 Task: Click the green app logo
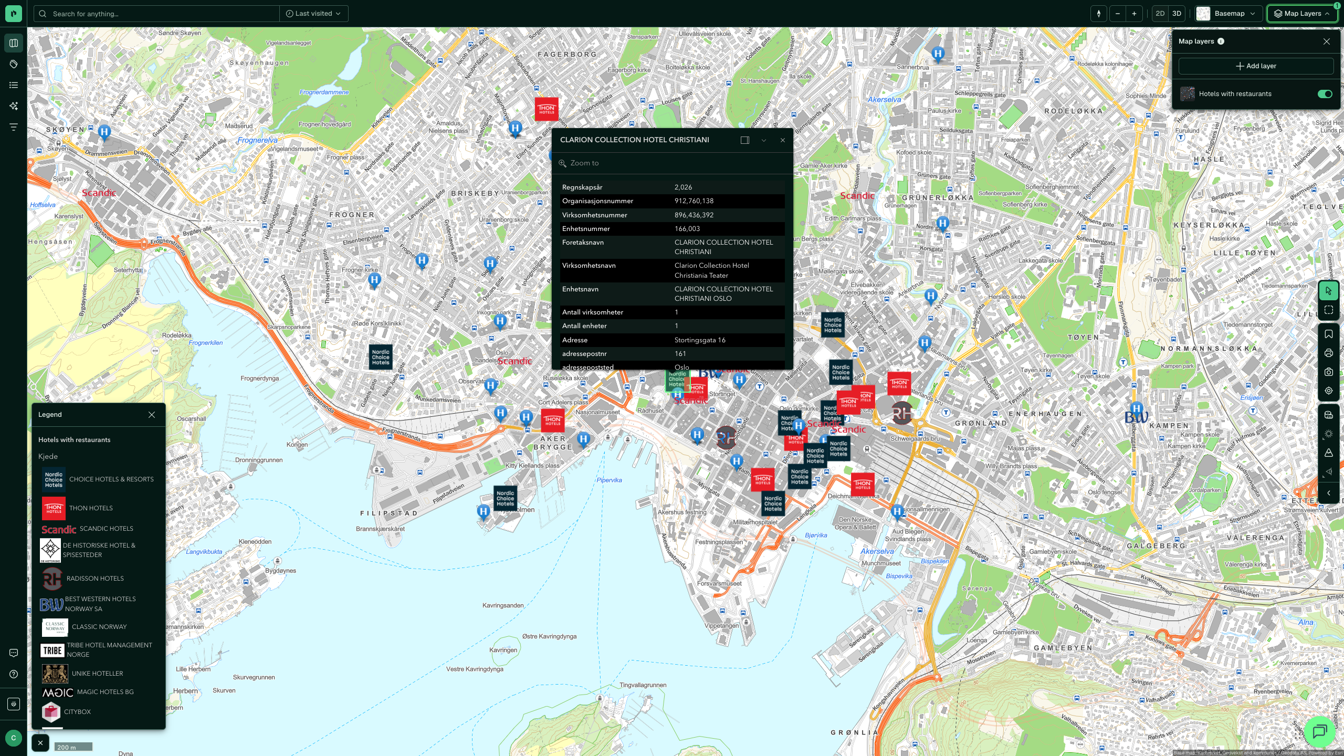tap(14, 14)
